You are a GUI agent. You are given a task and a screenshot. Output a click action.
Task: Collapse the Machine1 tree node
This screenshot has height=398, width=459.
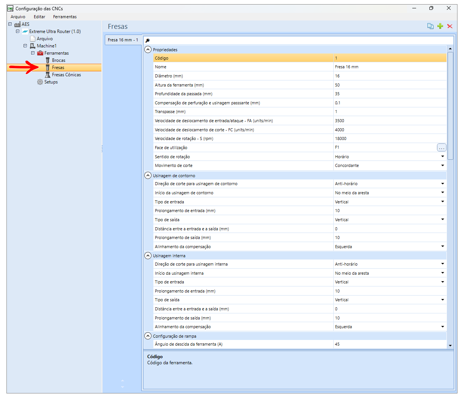pos(25,46)
